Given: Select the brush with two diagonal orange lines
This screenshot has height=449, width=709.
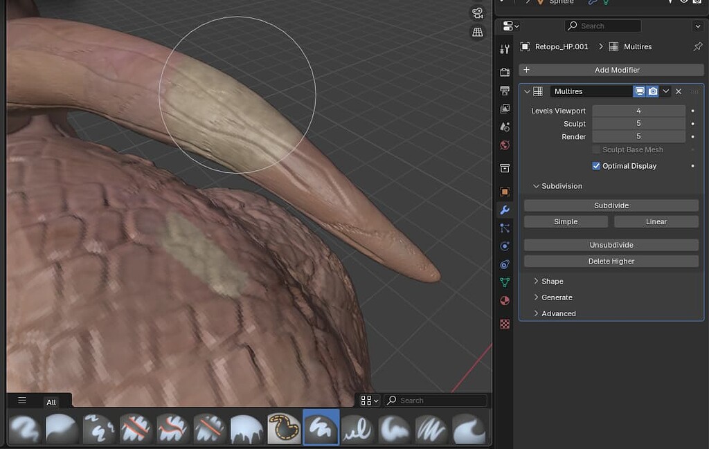Looking at the screenshot, I should 135,428.
